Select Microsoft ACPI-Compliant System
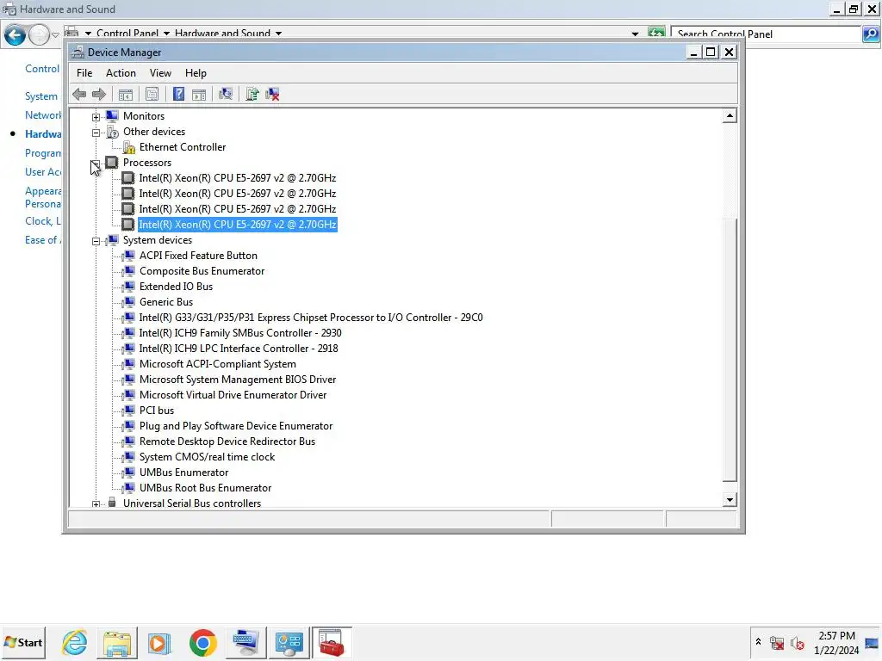 [x=218, y=364]
